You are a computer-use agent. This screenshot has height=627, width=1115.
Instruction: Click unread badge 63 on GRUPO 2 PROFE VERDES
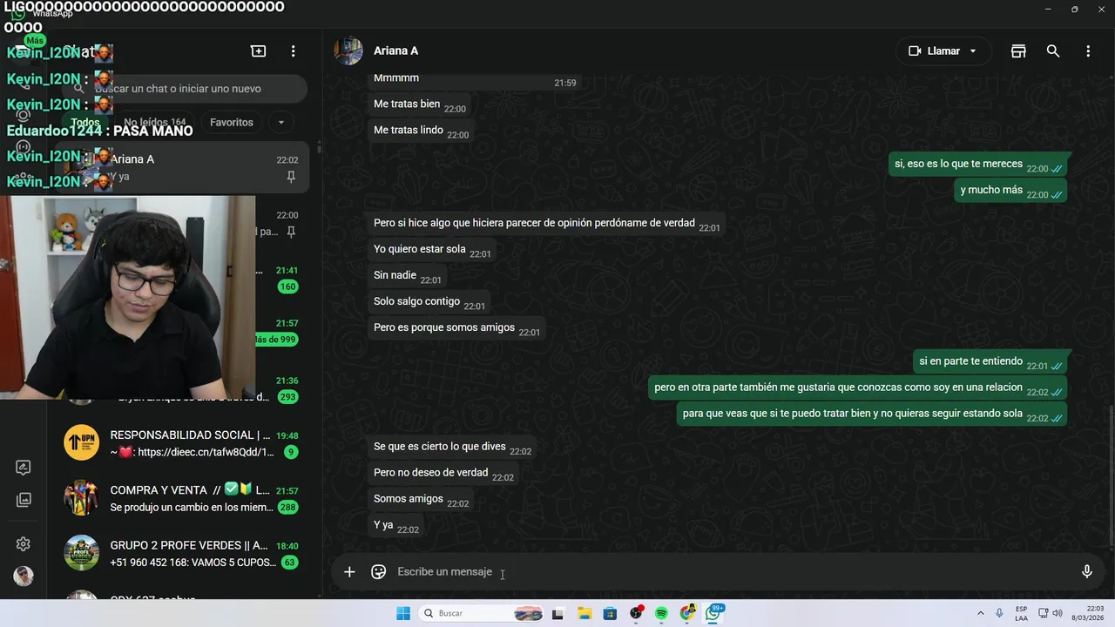[289, 563]
